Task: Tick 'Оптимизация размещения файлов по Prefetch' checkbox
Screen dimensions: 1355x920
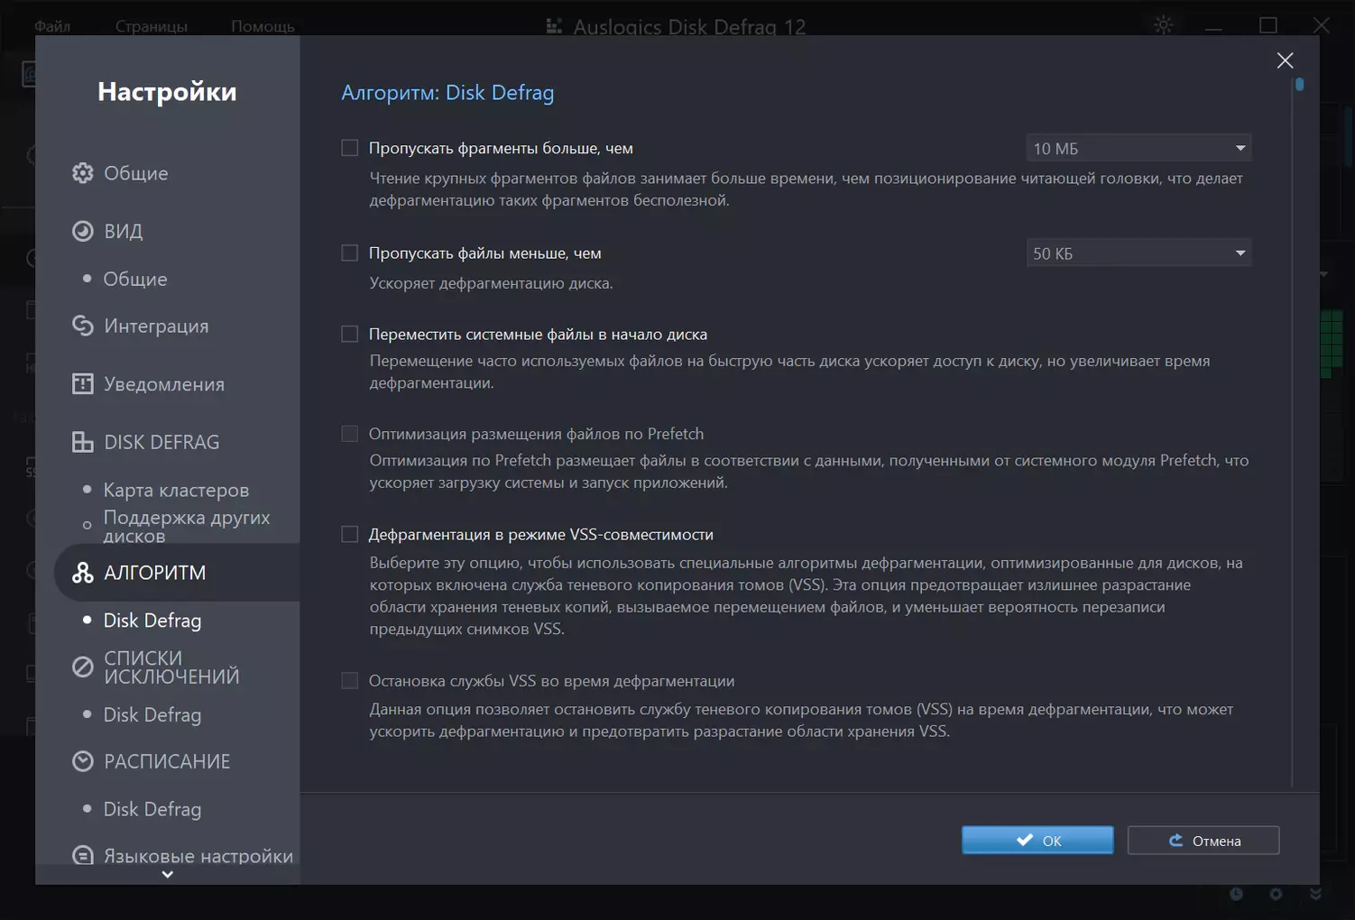Action: point(350,434)
